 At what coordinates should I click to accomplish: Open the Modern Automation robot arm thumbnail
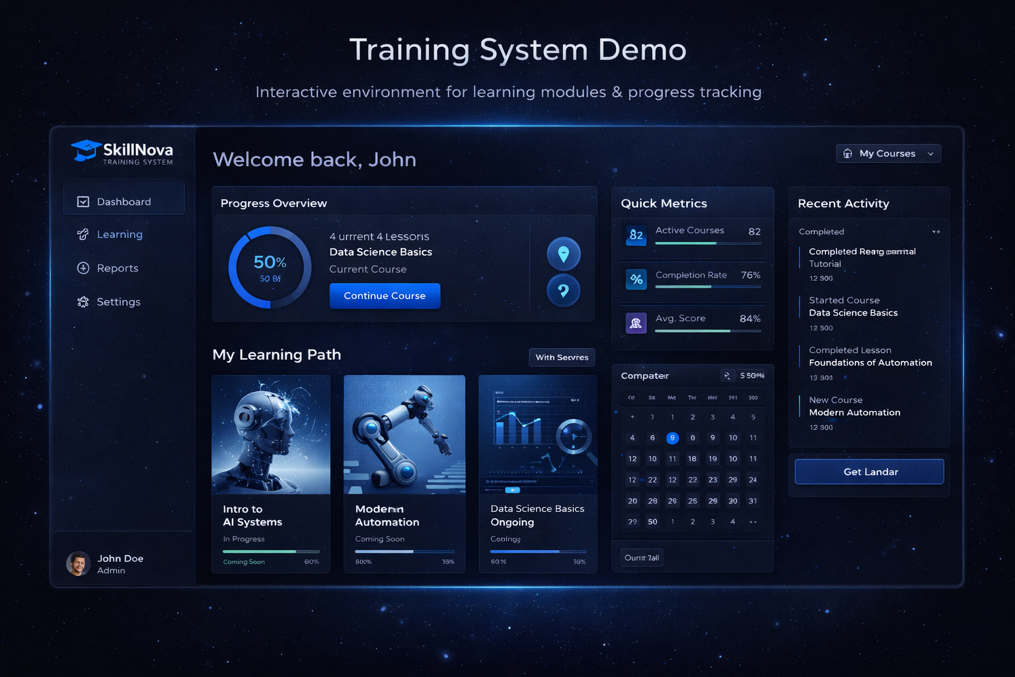point(404,435)
